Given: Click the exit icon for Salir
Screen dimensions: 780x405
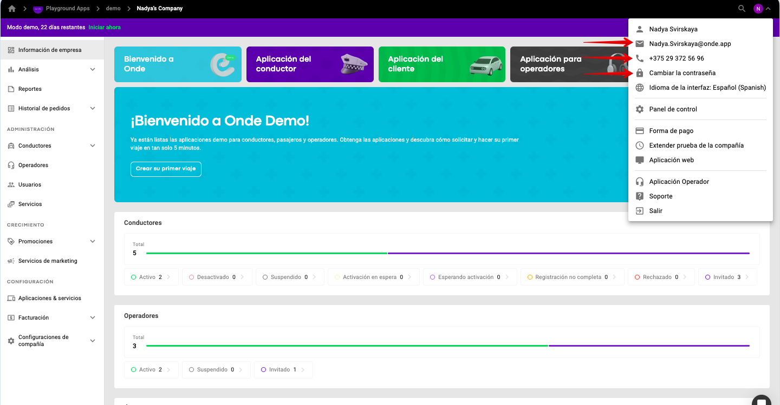Looking at the screenshot, I should [x=640, y=211].
